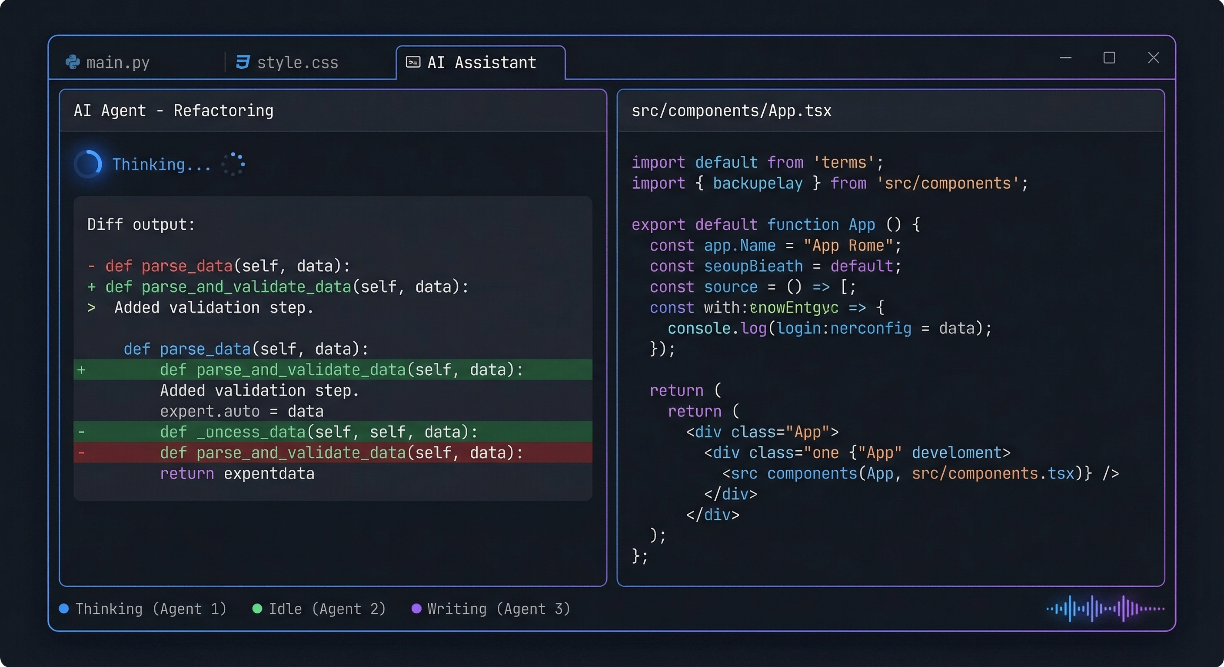Click the maximize window icon
The width and height of the screenshot is (1224, 667).
pos(1109,58)
